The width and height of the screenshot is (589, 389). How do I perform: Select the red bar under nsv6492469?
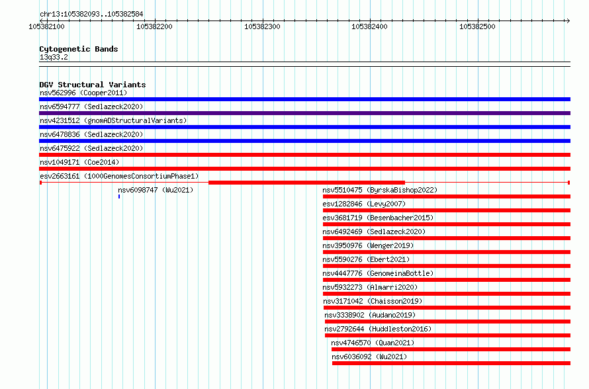(447, 238)
